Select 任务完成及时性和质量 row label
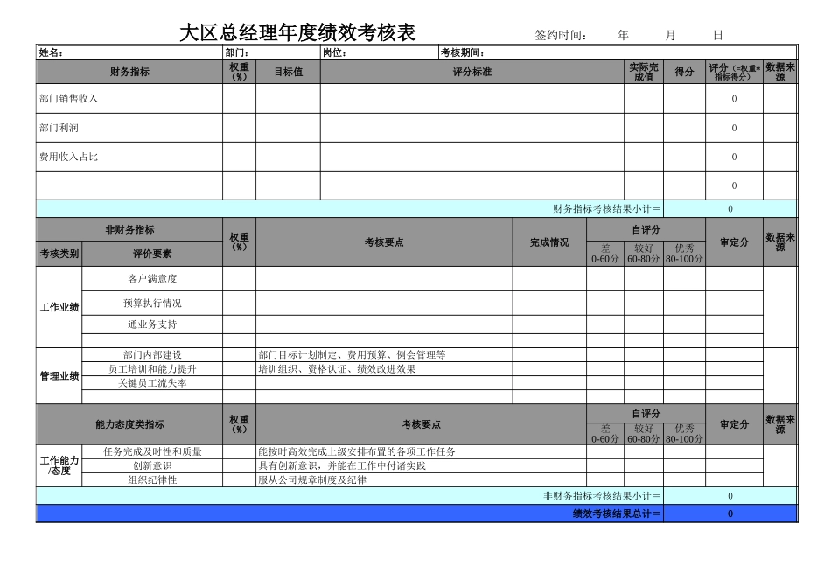The height and width of the screenshot is (588, 831). point(152,451)
